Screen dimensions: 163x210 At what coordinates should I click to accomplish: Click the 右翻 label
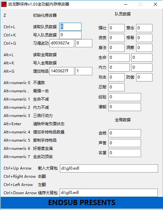[42, 176]
